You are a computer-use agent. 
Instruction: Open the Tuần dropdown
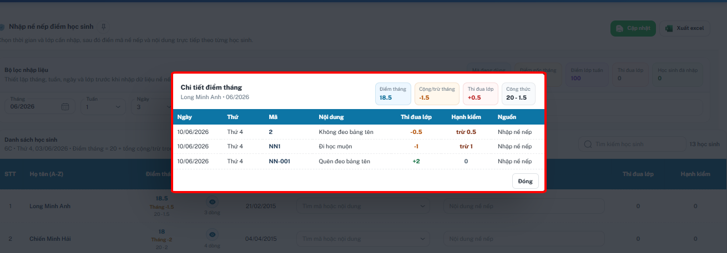click(x=104, y=106)
